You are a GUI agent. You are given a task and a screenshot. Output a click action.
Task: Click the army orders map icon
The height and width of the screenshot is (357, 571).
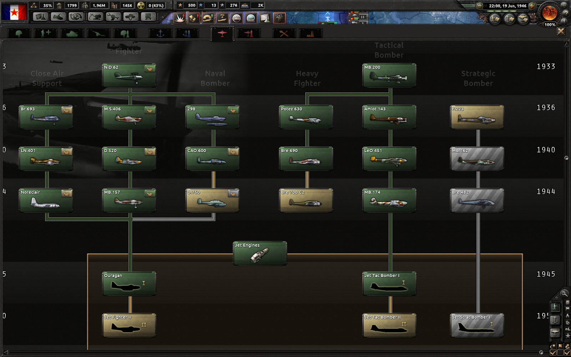pyautogui.click(x=495, y=19)
